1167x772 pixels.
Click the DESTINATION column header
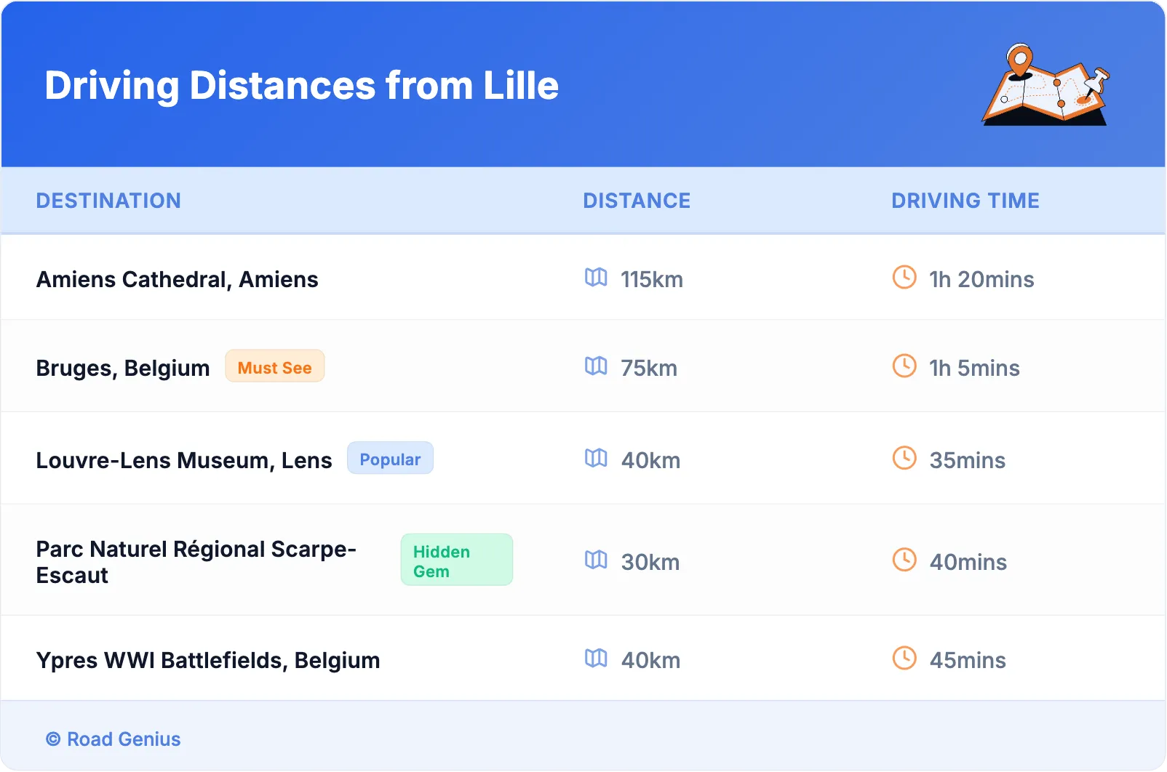click(x=108, y=201)
